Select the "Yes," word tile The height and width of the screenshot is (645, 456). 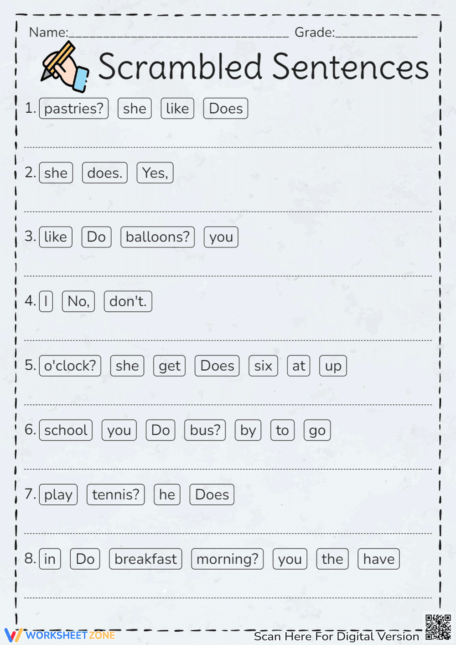[x=155, y=173]
